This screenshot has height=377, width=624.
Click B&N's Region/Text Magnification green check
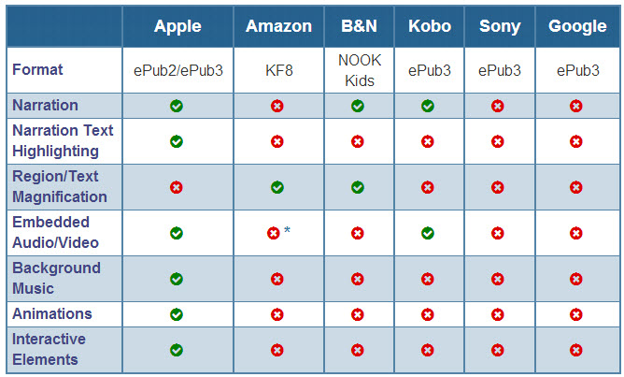358,187
